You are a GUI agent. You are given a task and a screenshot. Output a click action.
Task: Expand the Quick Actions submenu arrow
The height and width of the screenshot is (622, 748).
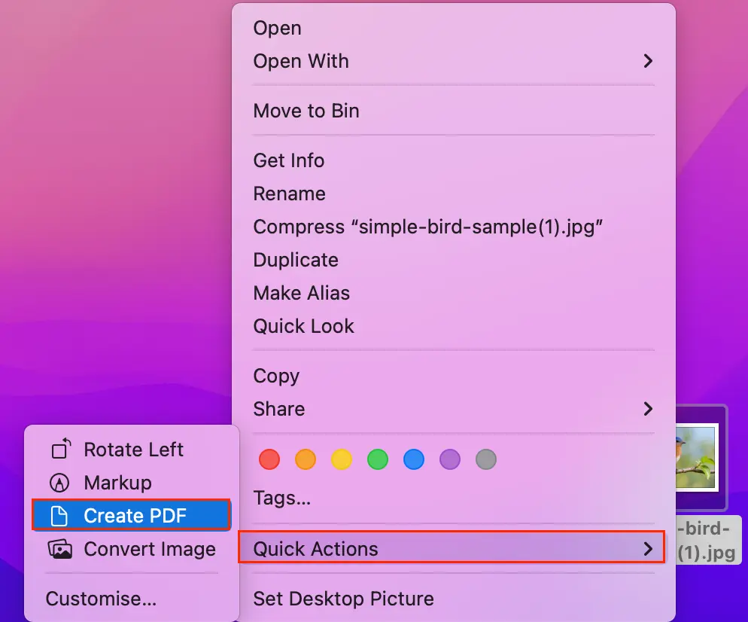tap(647, 548)
